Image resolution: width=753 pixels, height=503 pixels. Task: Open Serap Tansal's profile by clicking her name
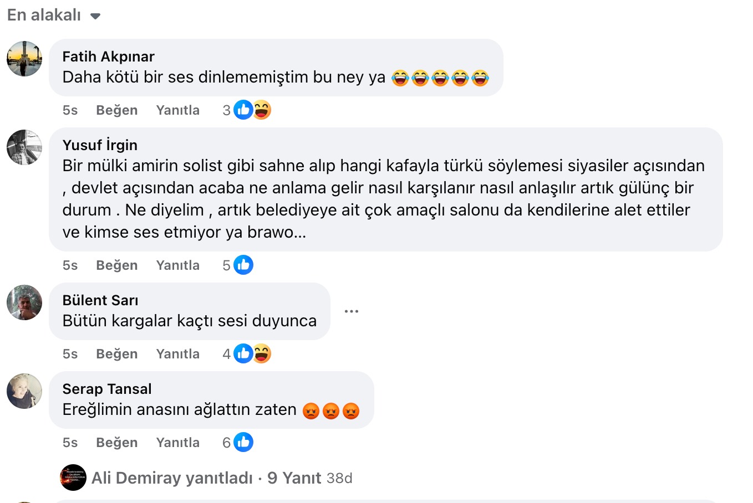(107, 389)
